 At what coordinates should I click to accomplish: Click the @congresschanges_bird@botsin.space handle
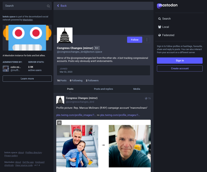point(79,52)
